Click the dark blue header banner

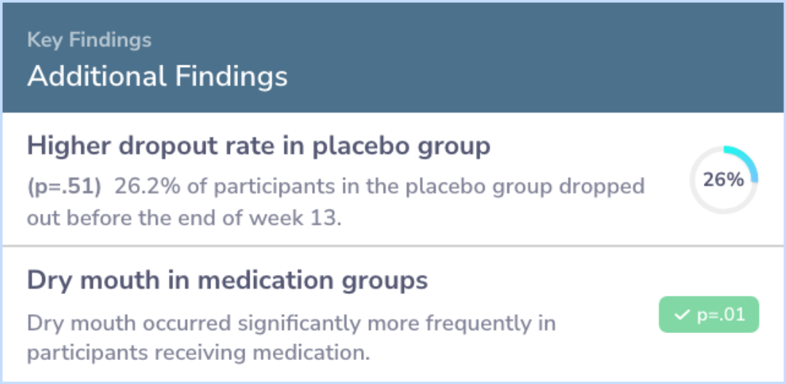393,57
